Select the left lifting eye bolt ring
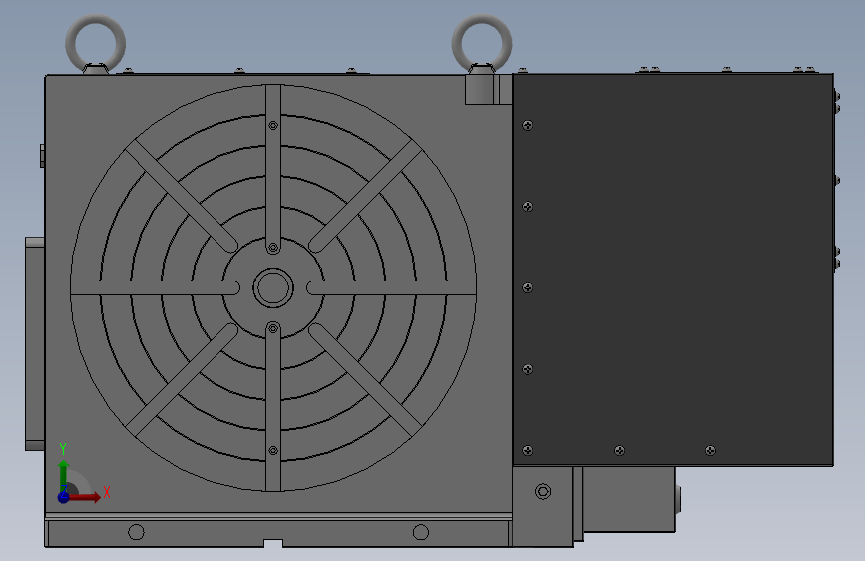 (96, 44)
